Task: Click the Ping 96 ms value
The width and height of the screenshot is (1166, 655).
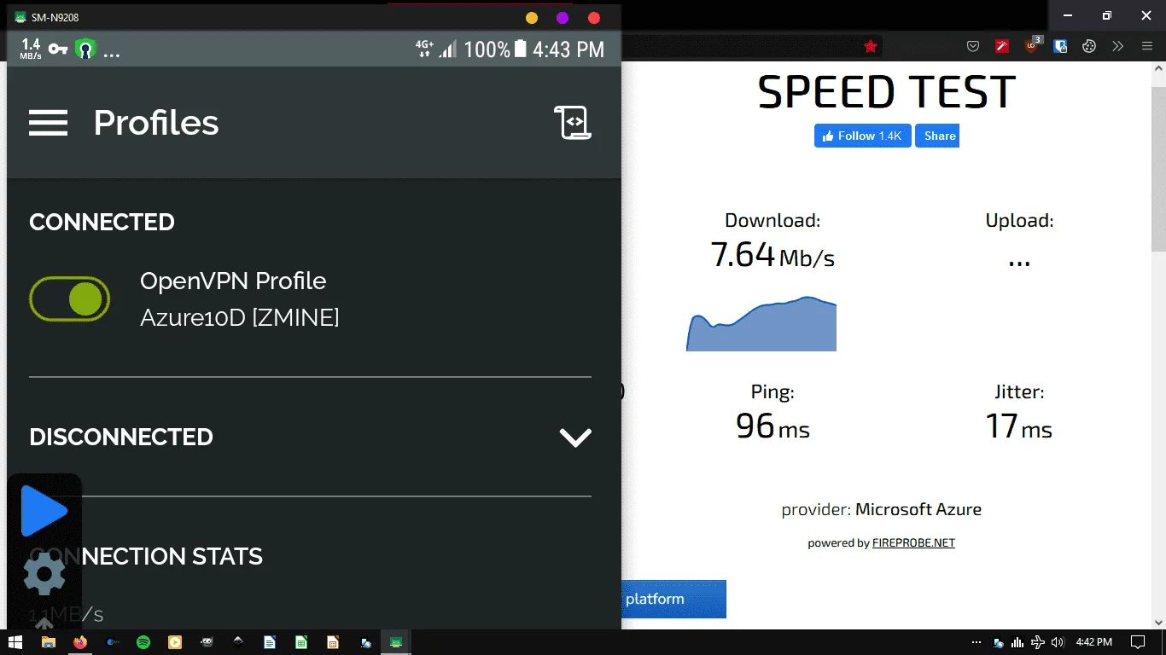Action: (772, 426)
